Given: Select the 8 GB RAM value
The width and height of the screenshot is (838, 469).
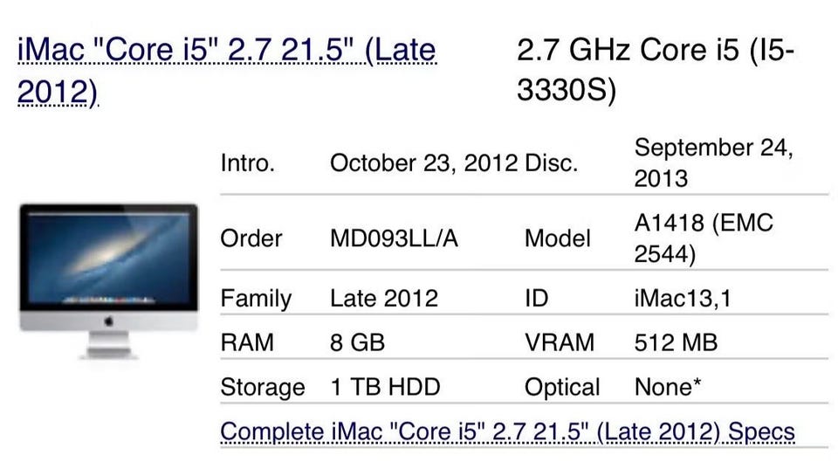Looking at the screenshot, I should coord(358,341).
